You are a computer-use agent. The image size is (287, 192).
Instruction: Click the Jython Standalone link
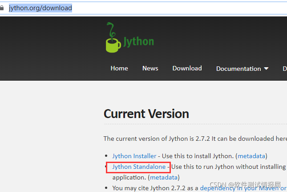click(139, 167)
